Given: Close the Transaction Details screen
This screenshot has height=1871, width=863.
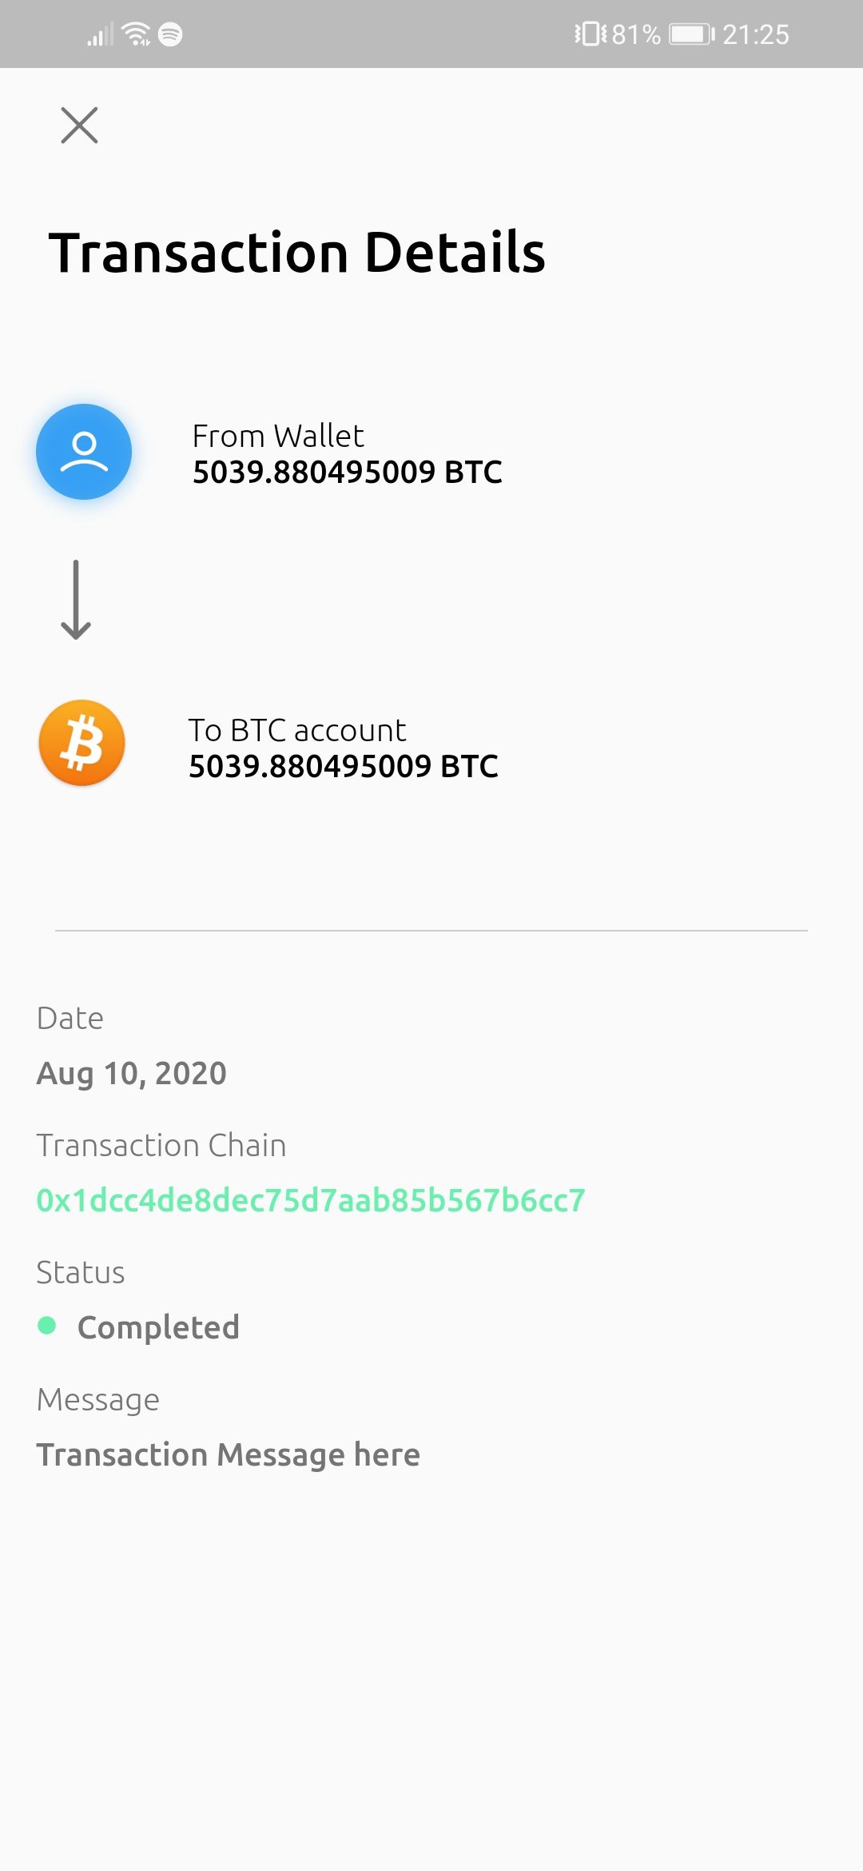Looking at the screenshot, I should click(79, 126).
